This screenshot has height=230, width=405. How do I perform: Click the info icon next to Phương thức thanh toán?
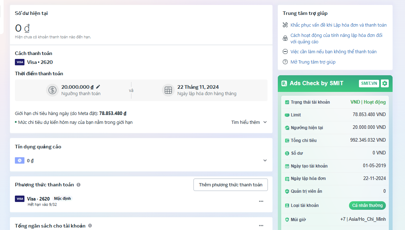pyautogui.click(x=78, y=185)
